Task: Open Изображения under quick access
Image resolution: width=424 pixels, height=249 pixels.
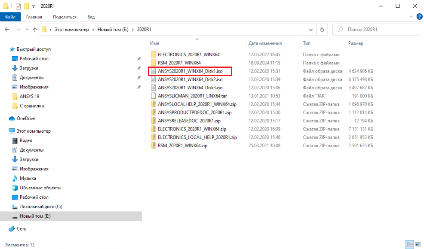Action: click(x=34, y=87)
